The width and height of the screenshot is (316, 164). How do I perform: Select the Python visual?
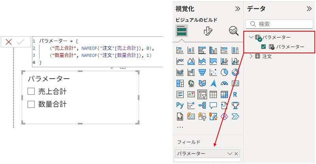180,105
